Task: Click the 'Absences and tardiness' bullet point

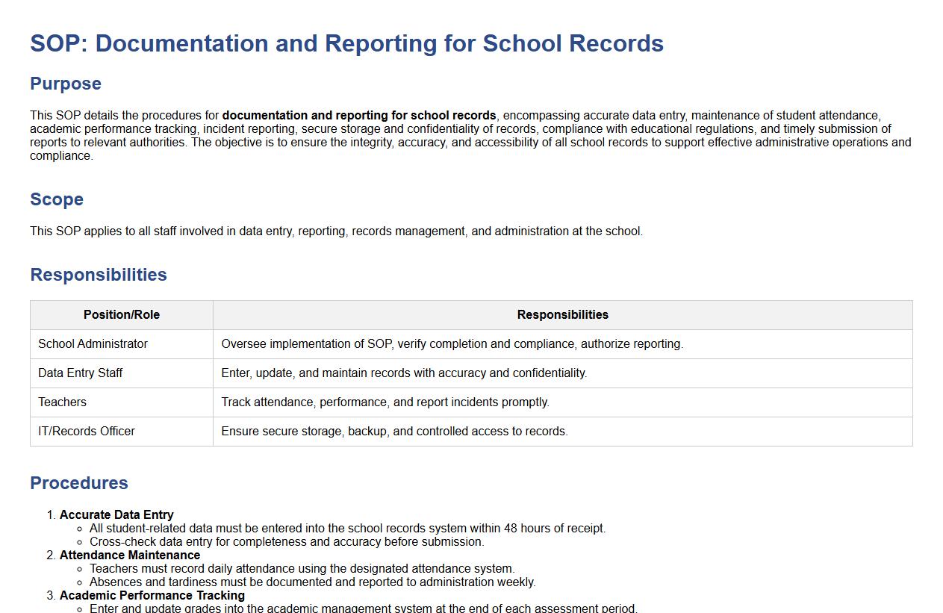Action: click(312, 582)
